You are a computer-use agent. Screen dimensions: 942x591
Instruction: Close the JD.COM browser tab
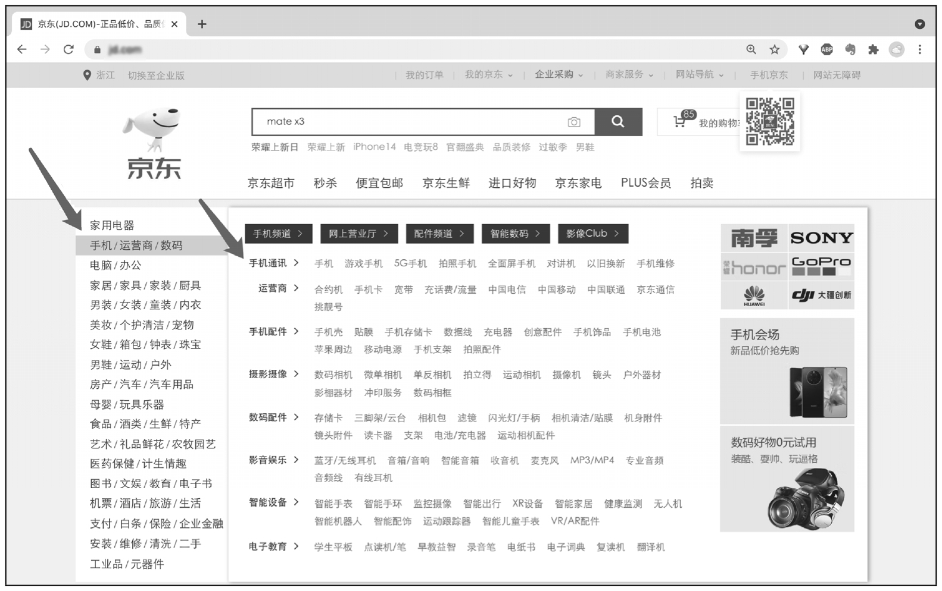(174, 24)
